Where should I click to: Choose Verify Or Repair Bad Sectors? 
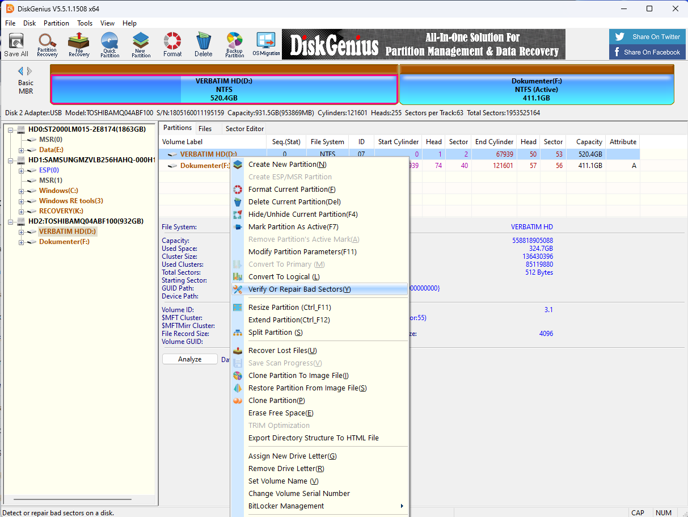299,289
